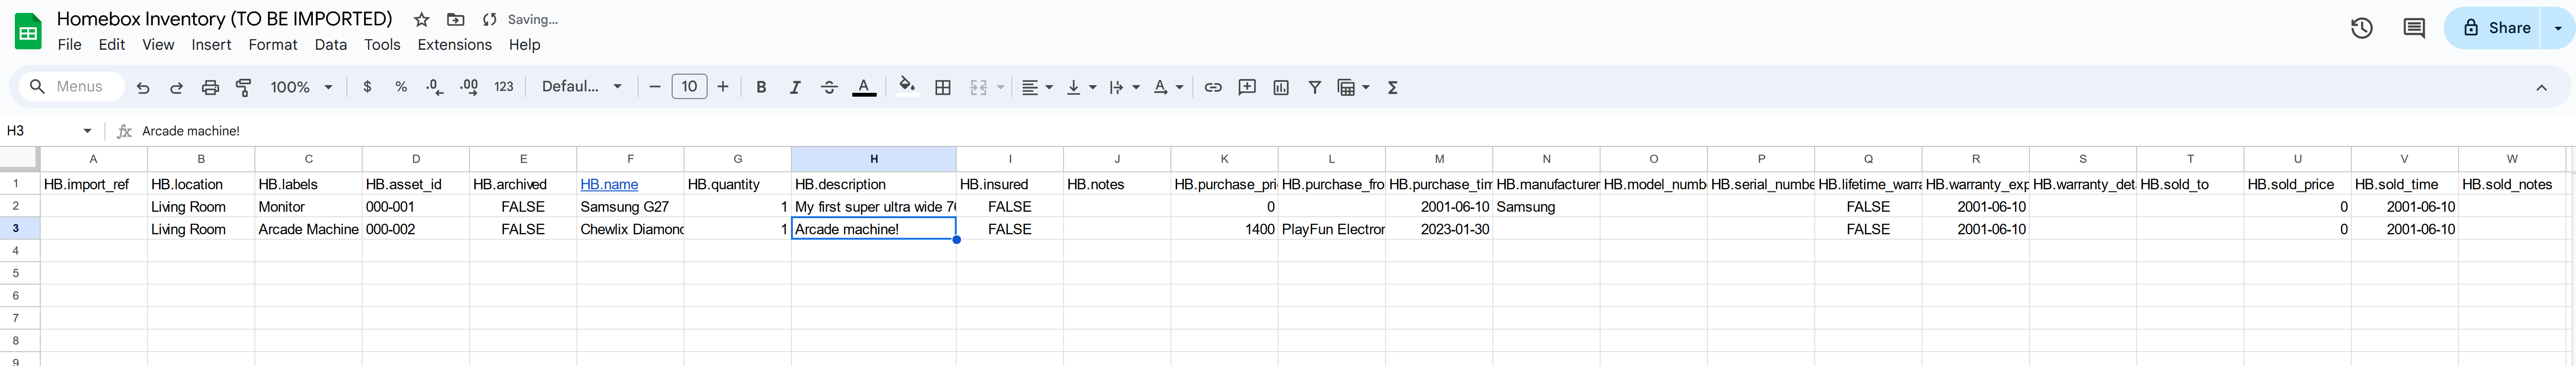The width and height of the screenshot is (2576, 366).
Task: Format as percent
Action: point(401,88)
